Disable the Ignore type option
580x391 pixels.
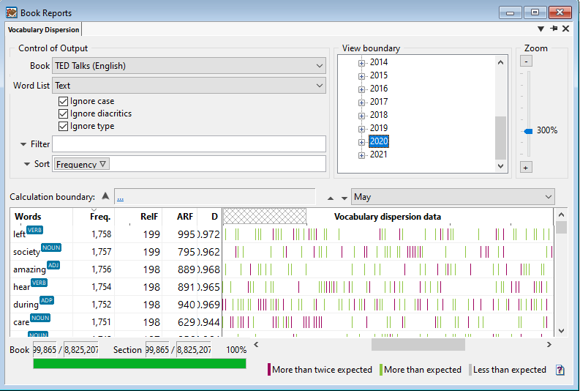(x=64, y=126)
